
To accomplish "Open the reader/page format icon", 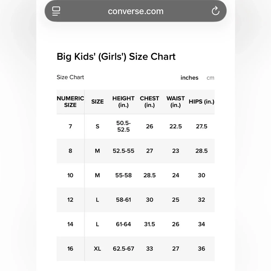I will pyautogui.click(x=56, y=11).
